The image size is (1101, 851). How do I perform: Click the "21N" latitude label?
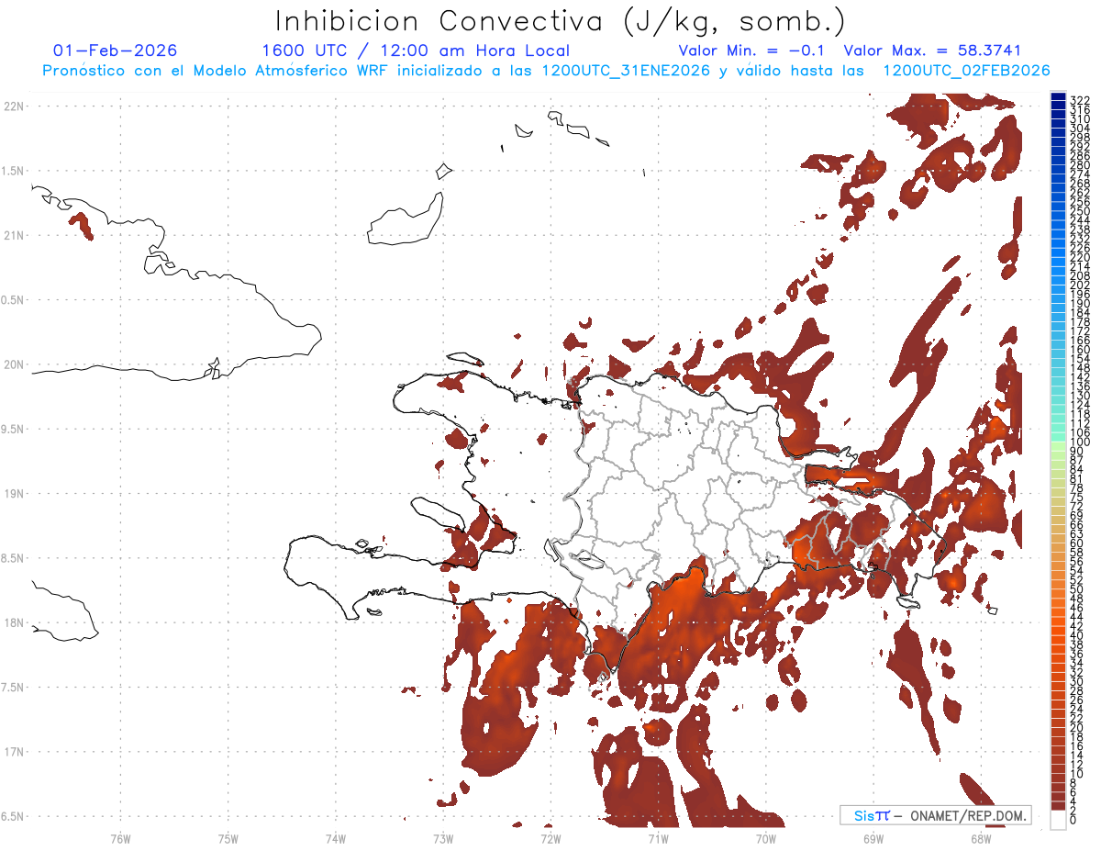[x=13, y=236]
